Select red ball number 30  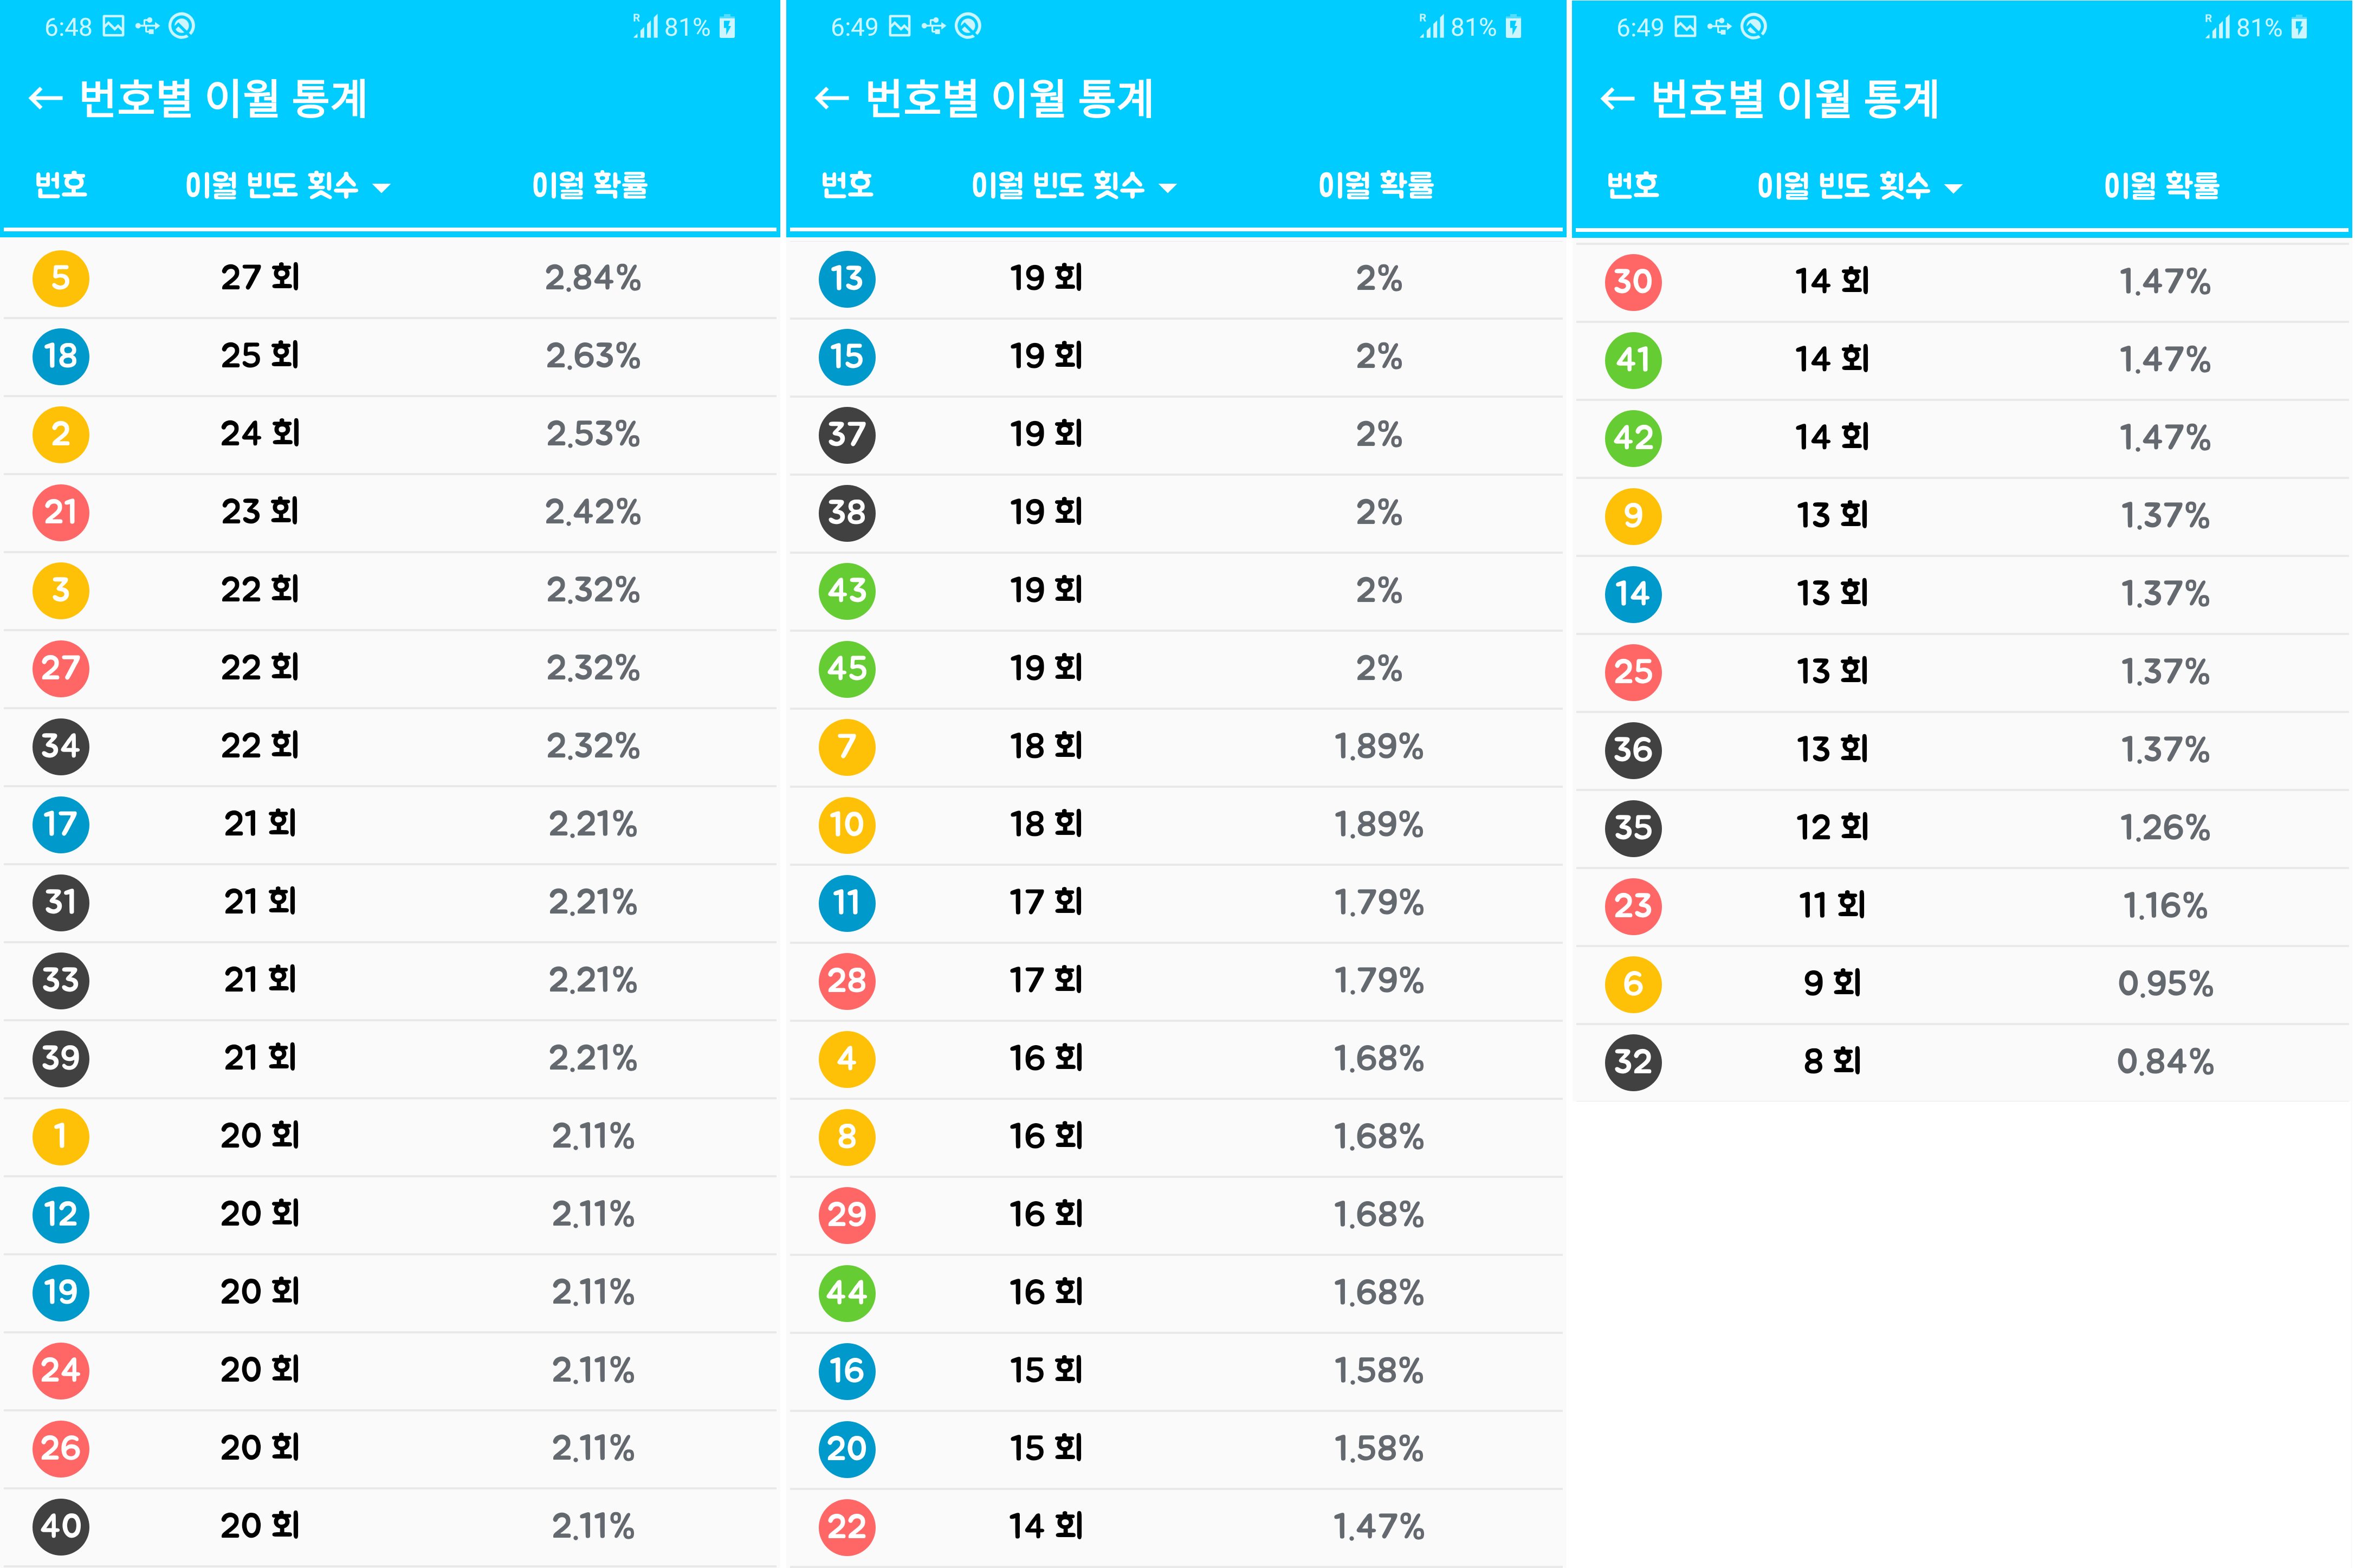[1633, 282]
